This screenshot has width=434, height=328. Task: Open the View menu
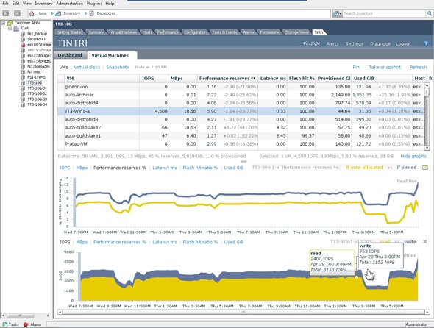(27, 4)
